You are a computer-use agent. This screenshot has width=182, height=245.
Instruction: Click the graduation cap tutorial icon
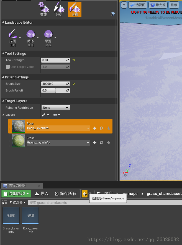pyautogui.click(x=113, y=14)
